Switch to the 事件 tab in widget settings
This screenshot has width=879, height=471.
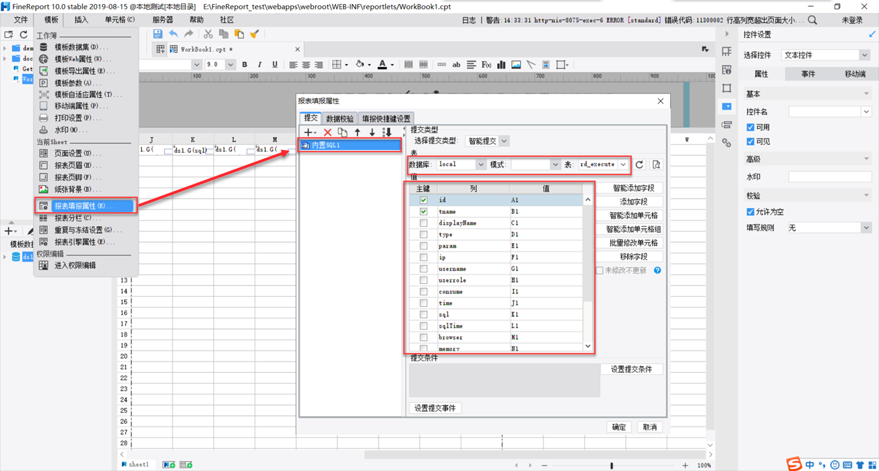click(x=808, y=74)
